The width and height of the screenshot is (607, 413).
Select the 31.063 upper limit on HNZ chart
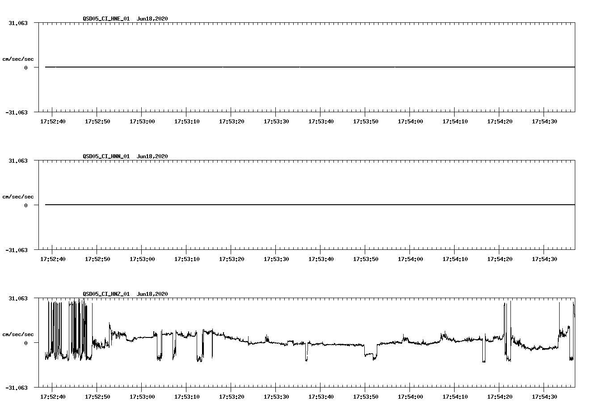(x=18, y=298)
